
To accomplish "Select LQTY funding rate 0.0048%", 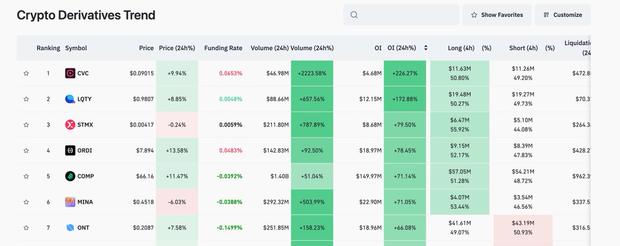I will point(230,99).
